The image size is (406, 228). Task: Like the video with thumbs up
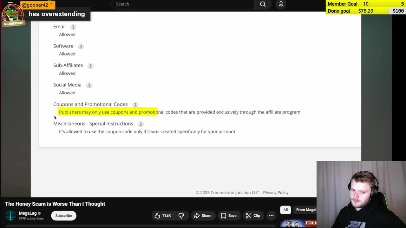(x=163, y=216)
